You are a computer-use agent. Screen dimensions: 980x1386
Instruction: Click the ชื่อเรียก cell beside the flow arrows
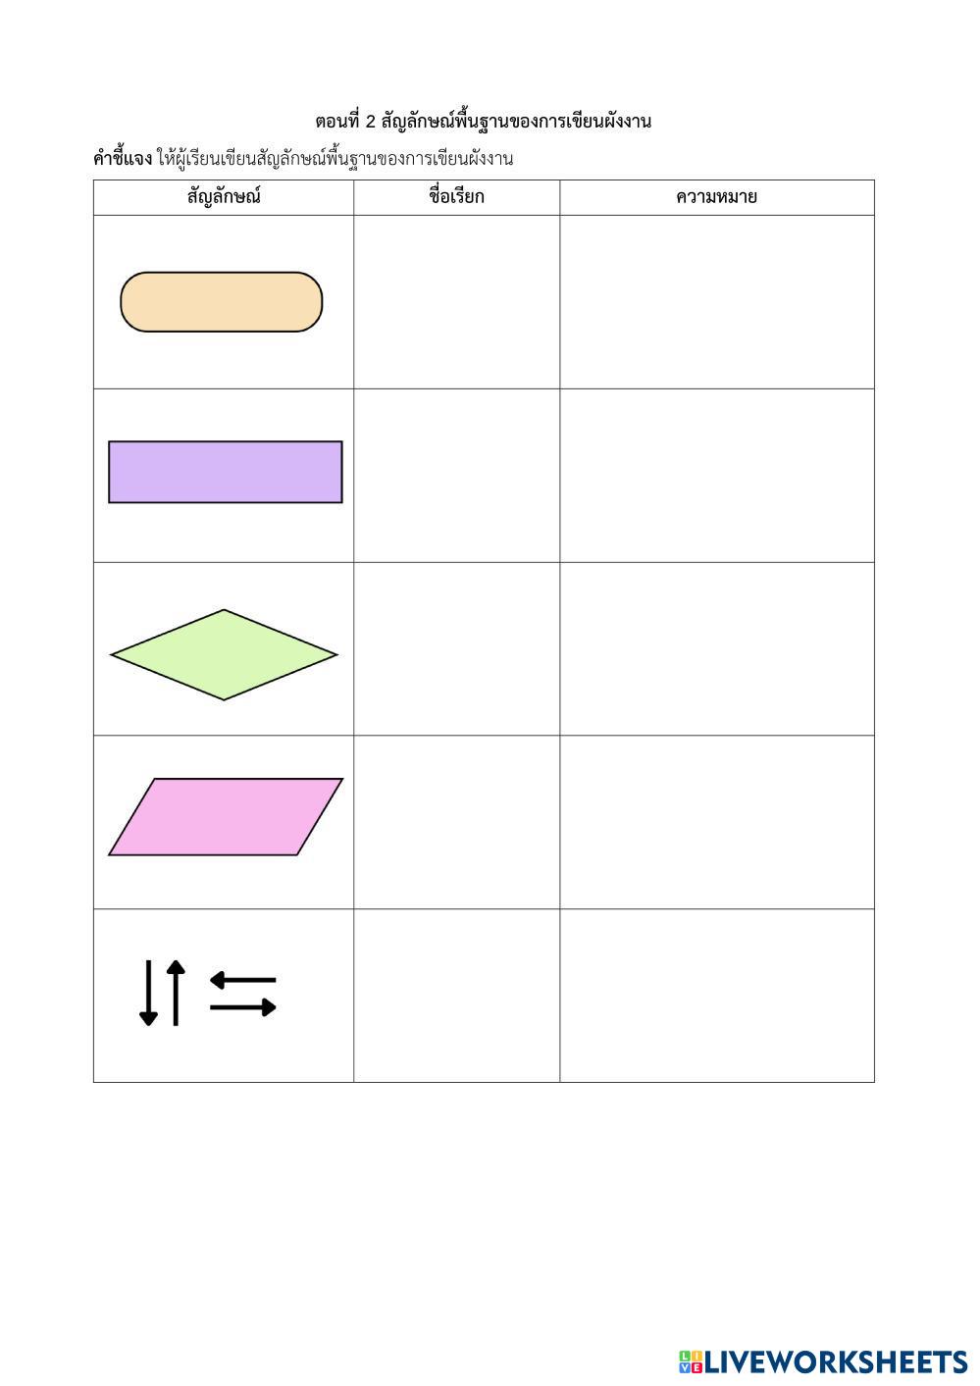click(456, 996)
